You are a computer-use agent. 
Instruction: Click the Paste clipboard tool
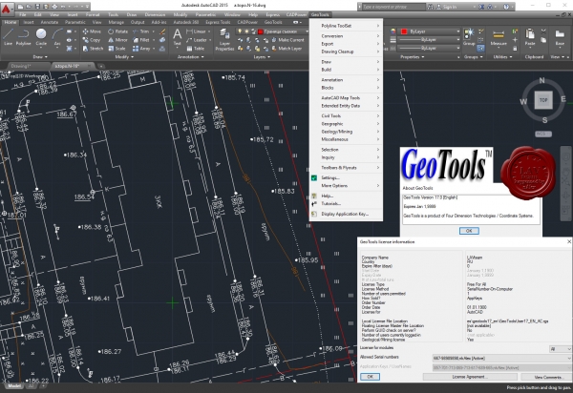530,37
